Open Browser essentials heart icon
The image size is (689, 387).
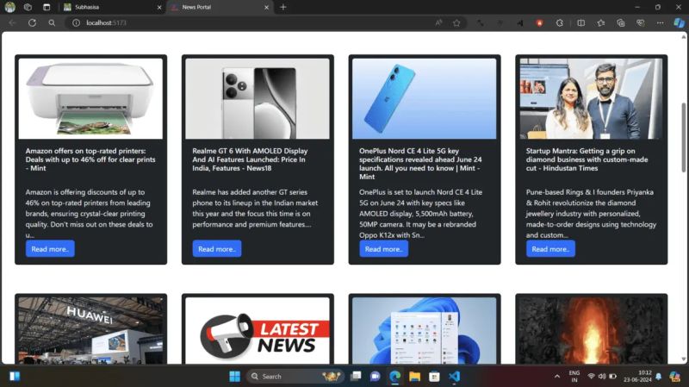(x=640, y=23)
